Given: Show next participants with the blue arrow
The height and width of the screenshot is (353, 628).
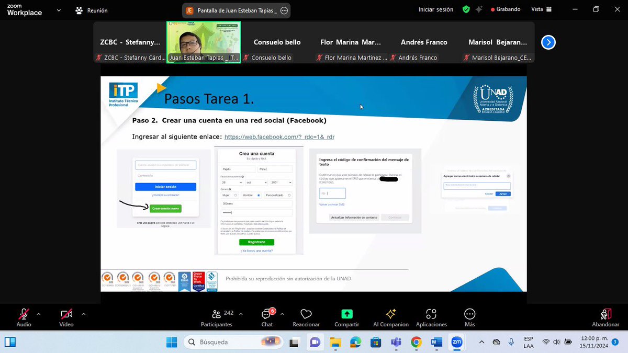Looking at the screenshot, I should point(548,42).
